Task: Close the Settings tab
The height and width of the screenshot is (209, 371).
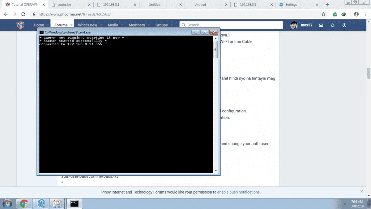Action: pos(317,5)
